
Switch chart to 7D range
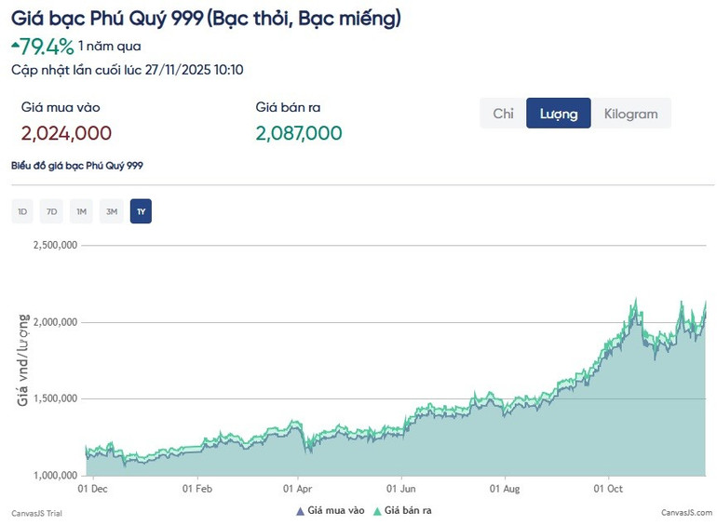(52, 212)
